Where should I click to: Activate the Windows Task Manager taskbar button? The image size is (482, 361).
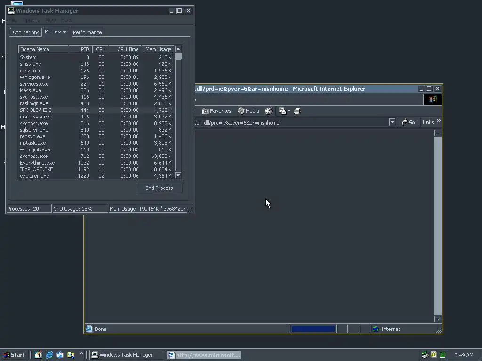coord(126,355)
